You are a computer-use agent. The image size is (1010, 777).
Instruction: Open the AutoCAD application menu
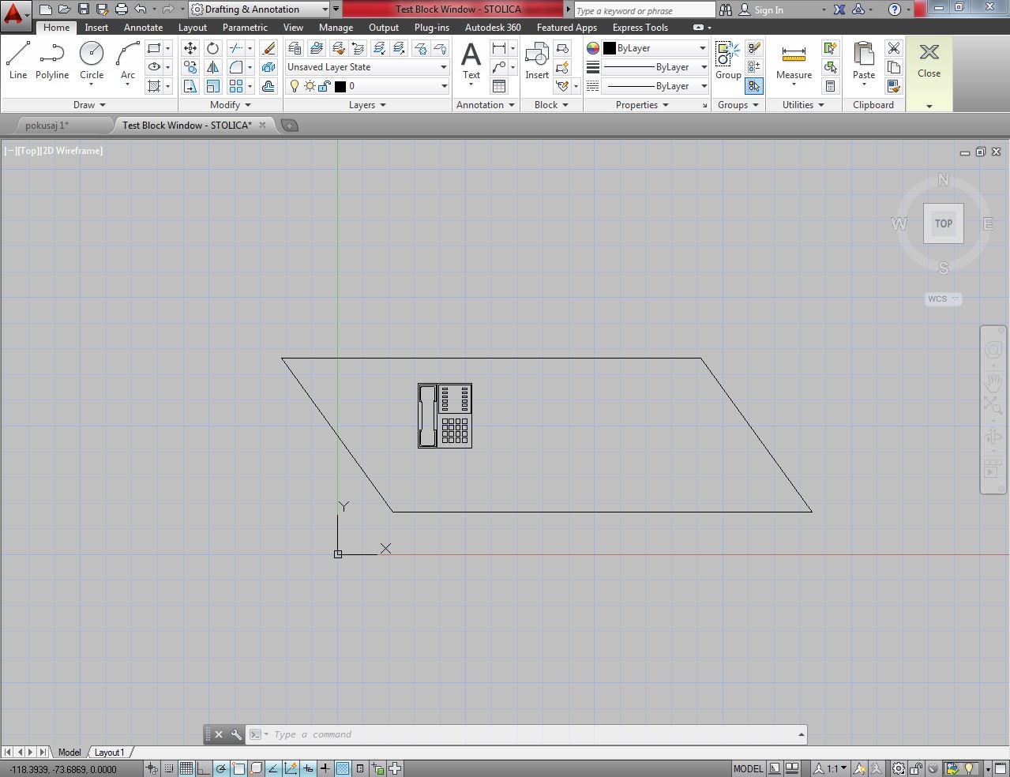click(15, 14)
